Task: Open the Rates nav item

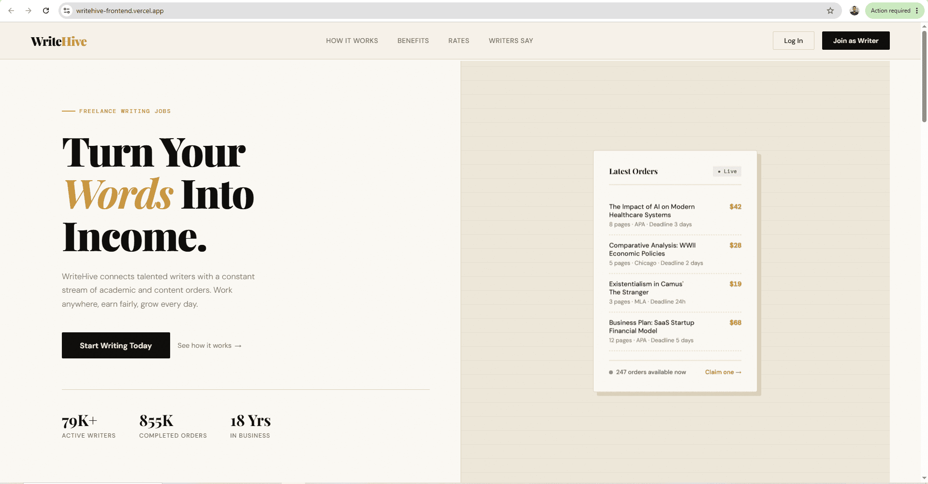Action: point(459,41)
